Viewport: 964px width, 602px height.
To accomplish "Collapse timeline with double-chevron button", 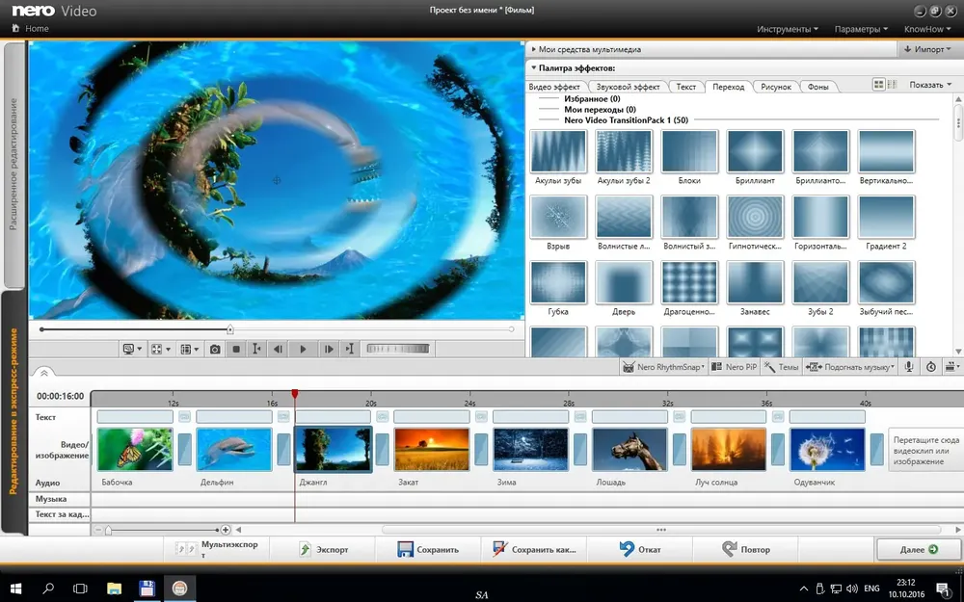I will [x=42, y=373].
